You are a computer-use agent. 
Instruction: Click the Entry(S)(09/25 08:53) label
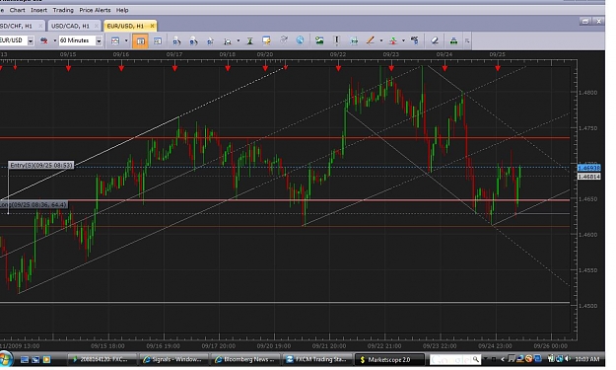click(x=40, y=165)
